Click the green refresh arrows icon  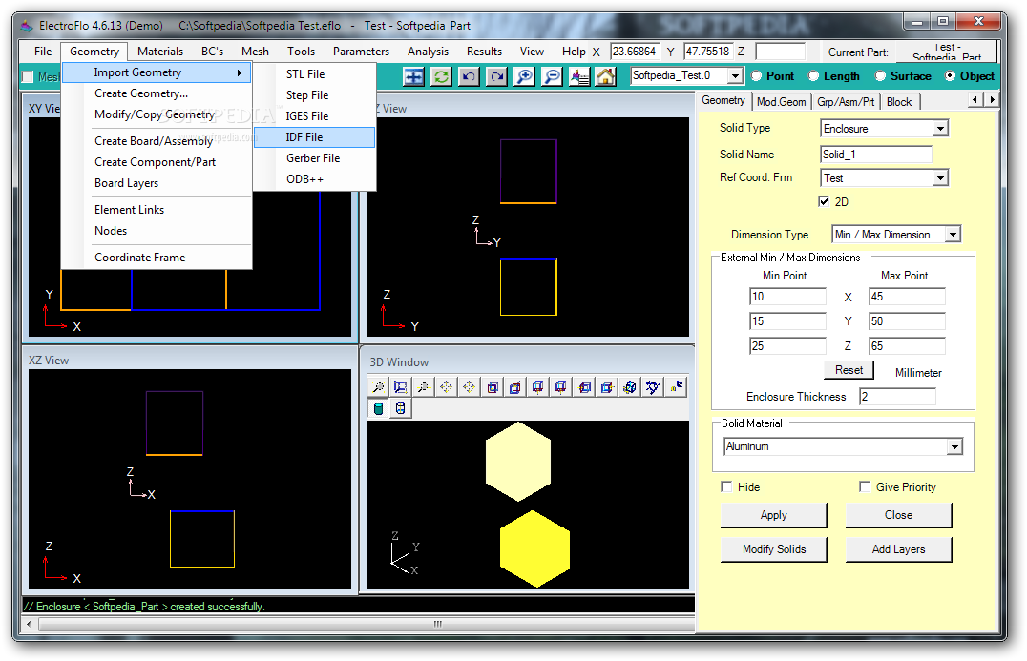pos(442,76)
